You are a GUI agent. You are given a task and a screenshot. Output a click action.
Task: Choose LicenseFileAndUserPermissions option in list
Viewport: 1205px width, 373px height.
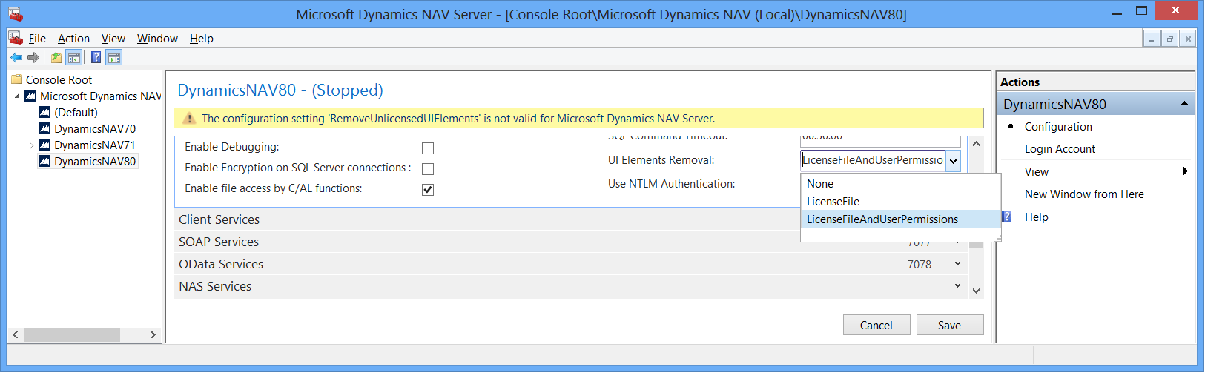click(900, 219)
